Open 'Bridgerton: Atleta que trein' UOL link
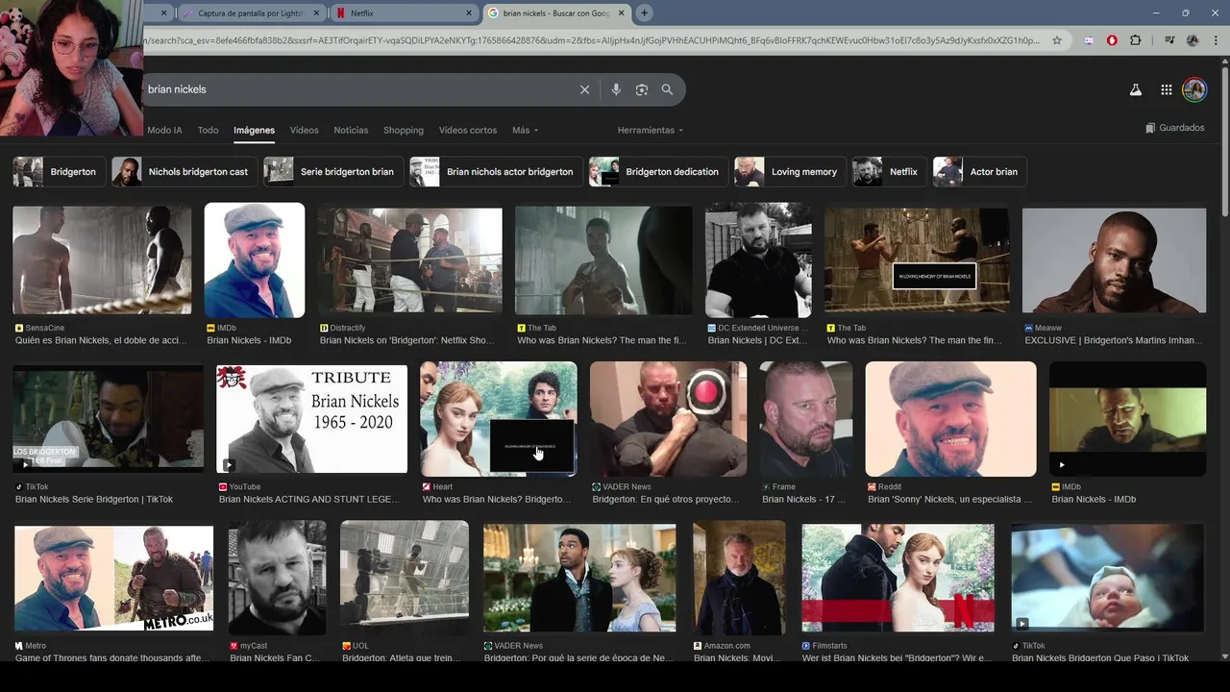The height and width of the screenshot is (692, 1230). tap(402, 658)
